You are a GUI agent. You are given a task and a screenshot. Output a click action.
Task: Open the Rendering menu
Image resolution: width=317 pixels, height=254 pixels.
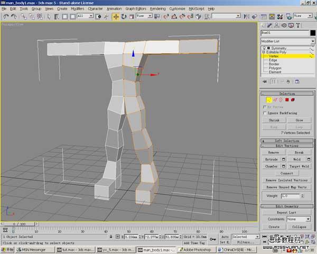point(157,9)
